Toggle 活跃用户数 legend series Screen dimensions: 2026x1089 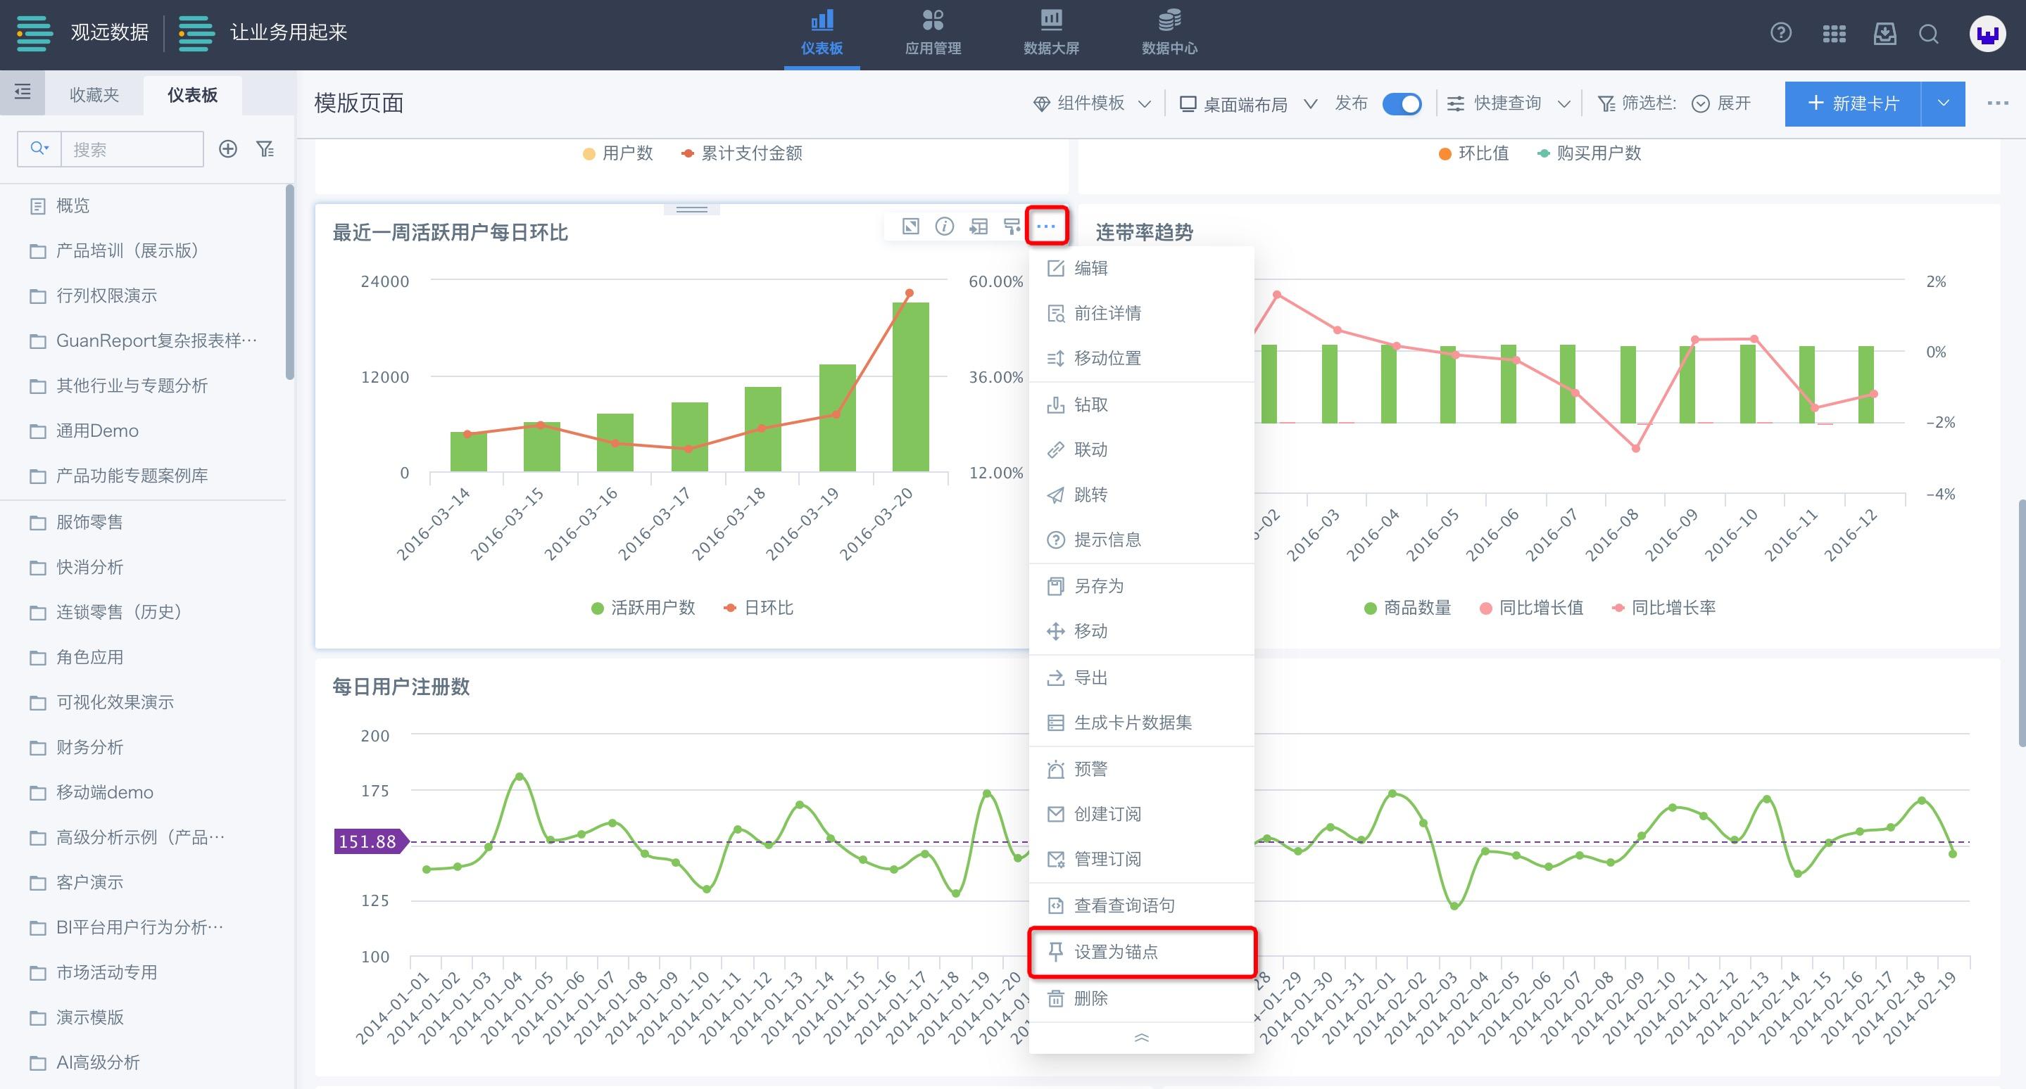click(x=643, y=608)
